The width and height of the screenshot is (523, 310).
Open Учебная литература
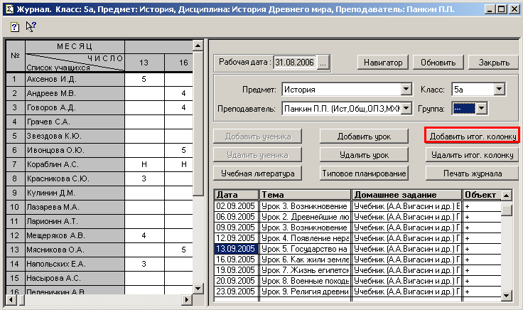(x=258, y=173)
